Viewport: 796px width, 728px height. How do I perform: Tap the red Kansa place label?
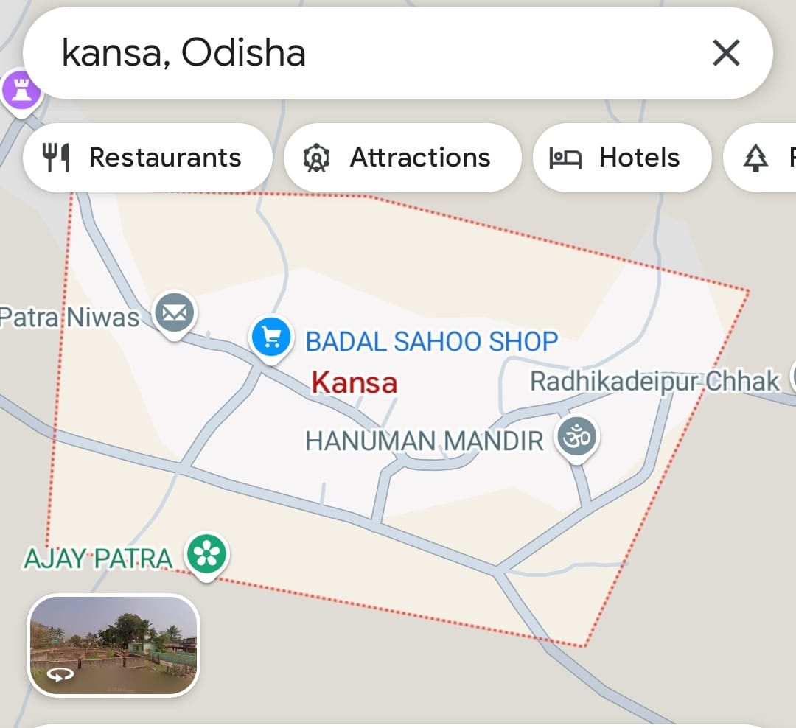click(x=355, y=382)
